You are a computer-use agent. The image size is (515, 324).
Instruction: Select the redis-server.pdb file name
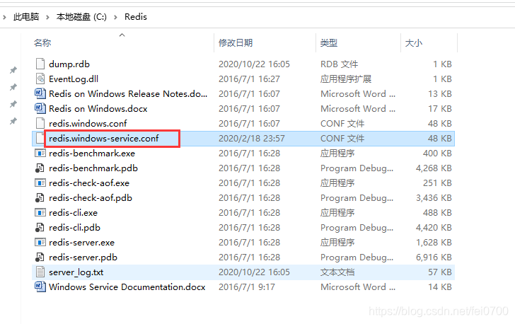coord(83,257)
